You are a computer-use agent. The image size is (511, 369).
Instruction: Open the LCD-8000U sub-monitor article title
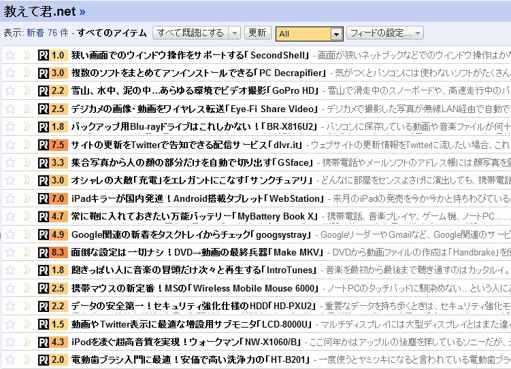(x=192, y=324)
